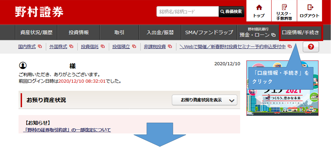This screenshot has height=147, width=335.
Task: Click the external-window icon next to 非課税投資
Action: 170,46
